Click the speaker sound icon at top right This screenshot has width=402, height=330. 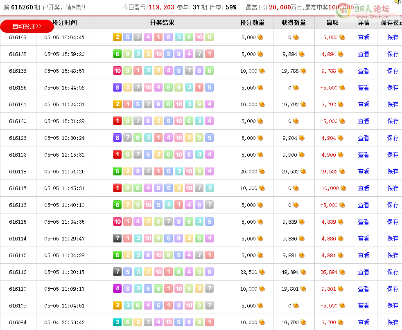click(x=397, y=2)
